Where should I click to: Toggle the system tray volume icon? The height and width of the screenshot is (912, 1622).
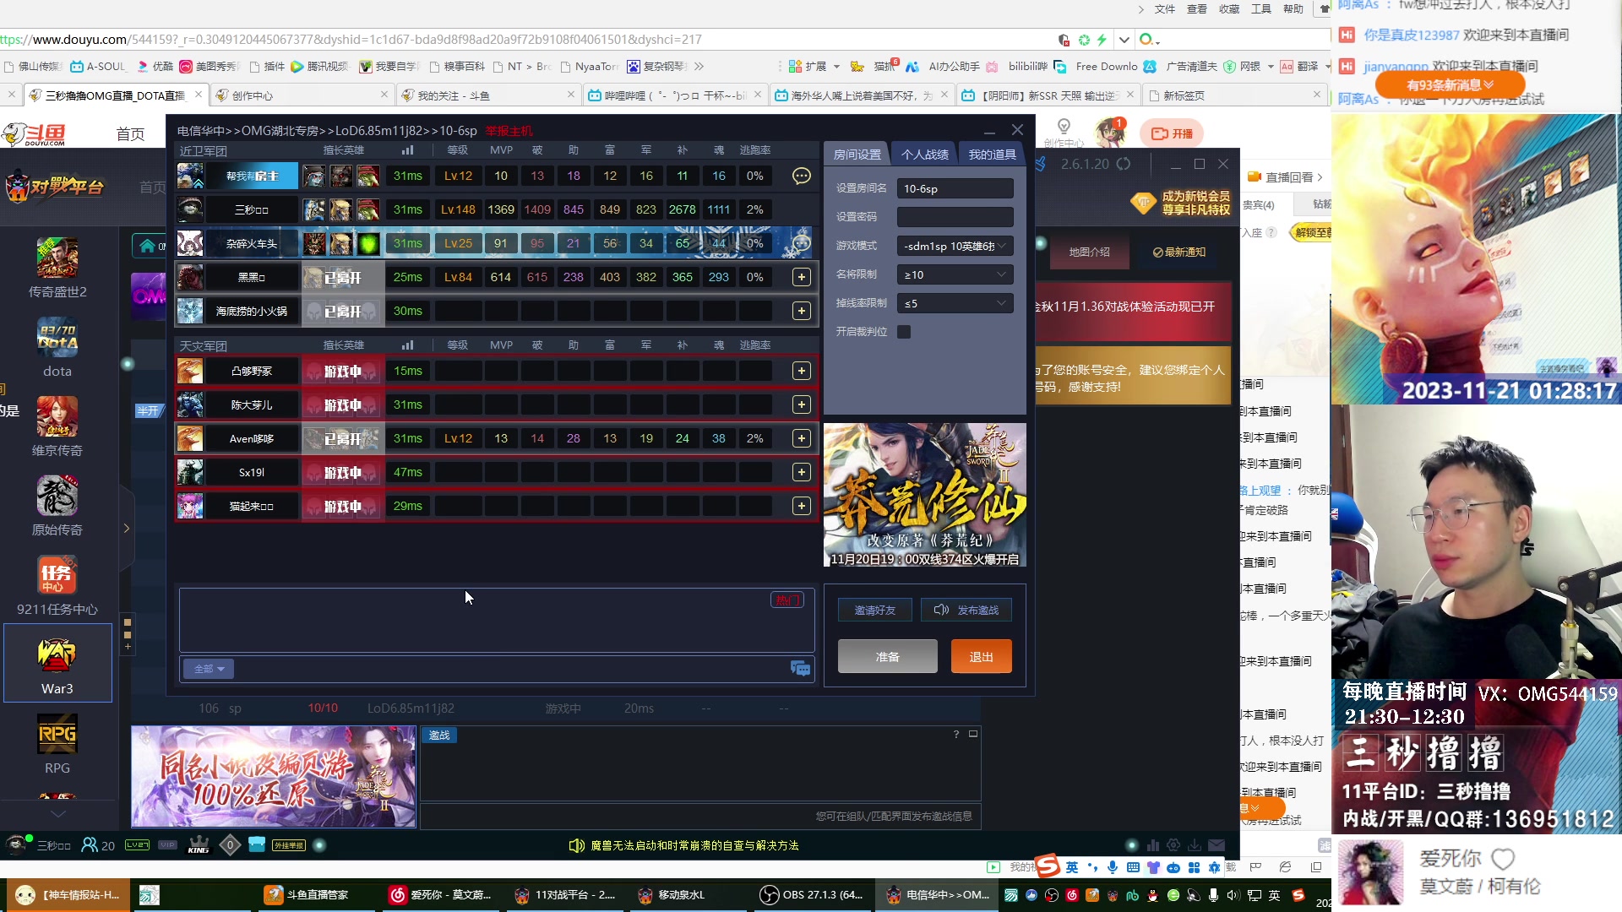tap(1233, 895)
